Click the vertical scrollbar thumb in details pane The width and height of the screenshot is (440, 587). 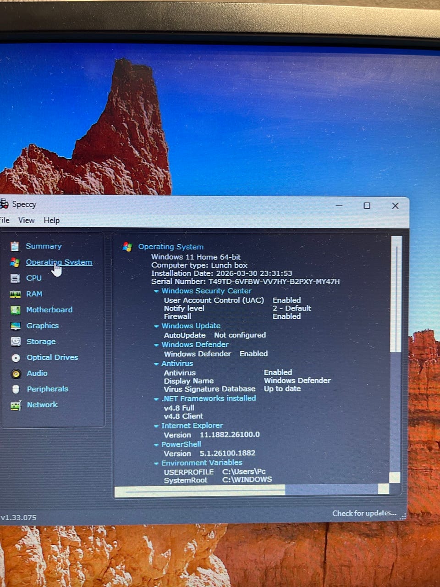[396, 294]
